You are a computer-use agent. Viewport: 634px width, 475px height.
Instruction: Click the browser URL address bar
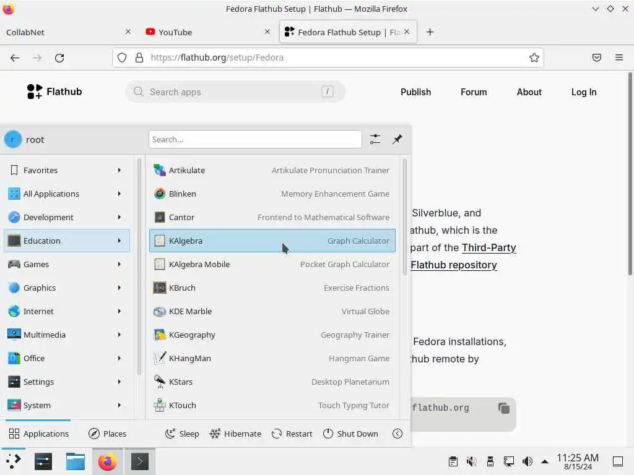pos(328,58)
